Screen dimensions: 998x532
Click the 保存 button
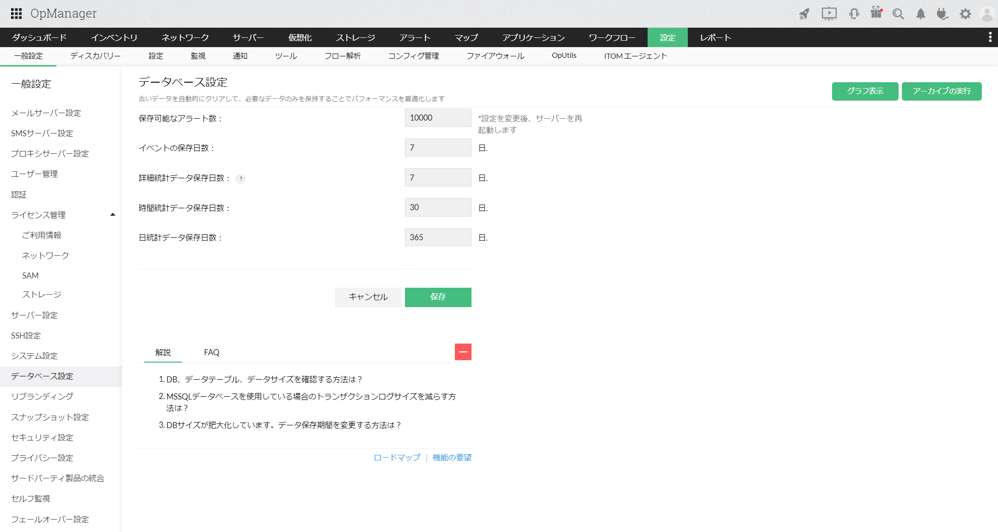pyautogui.click(x=438, y=297)
